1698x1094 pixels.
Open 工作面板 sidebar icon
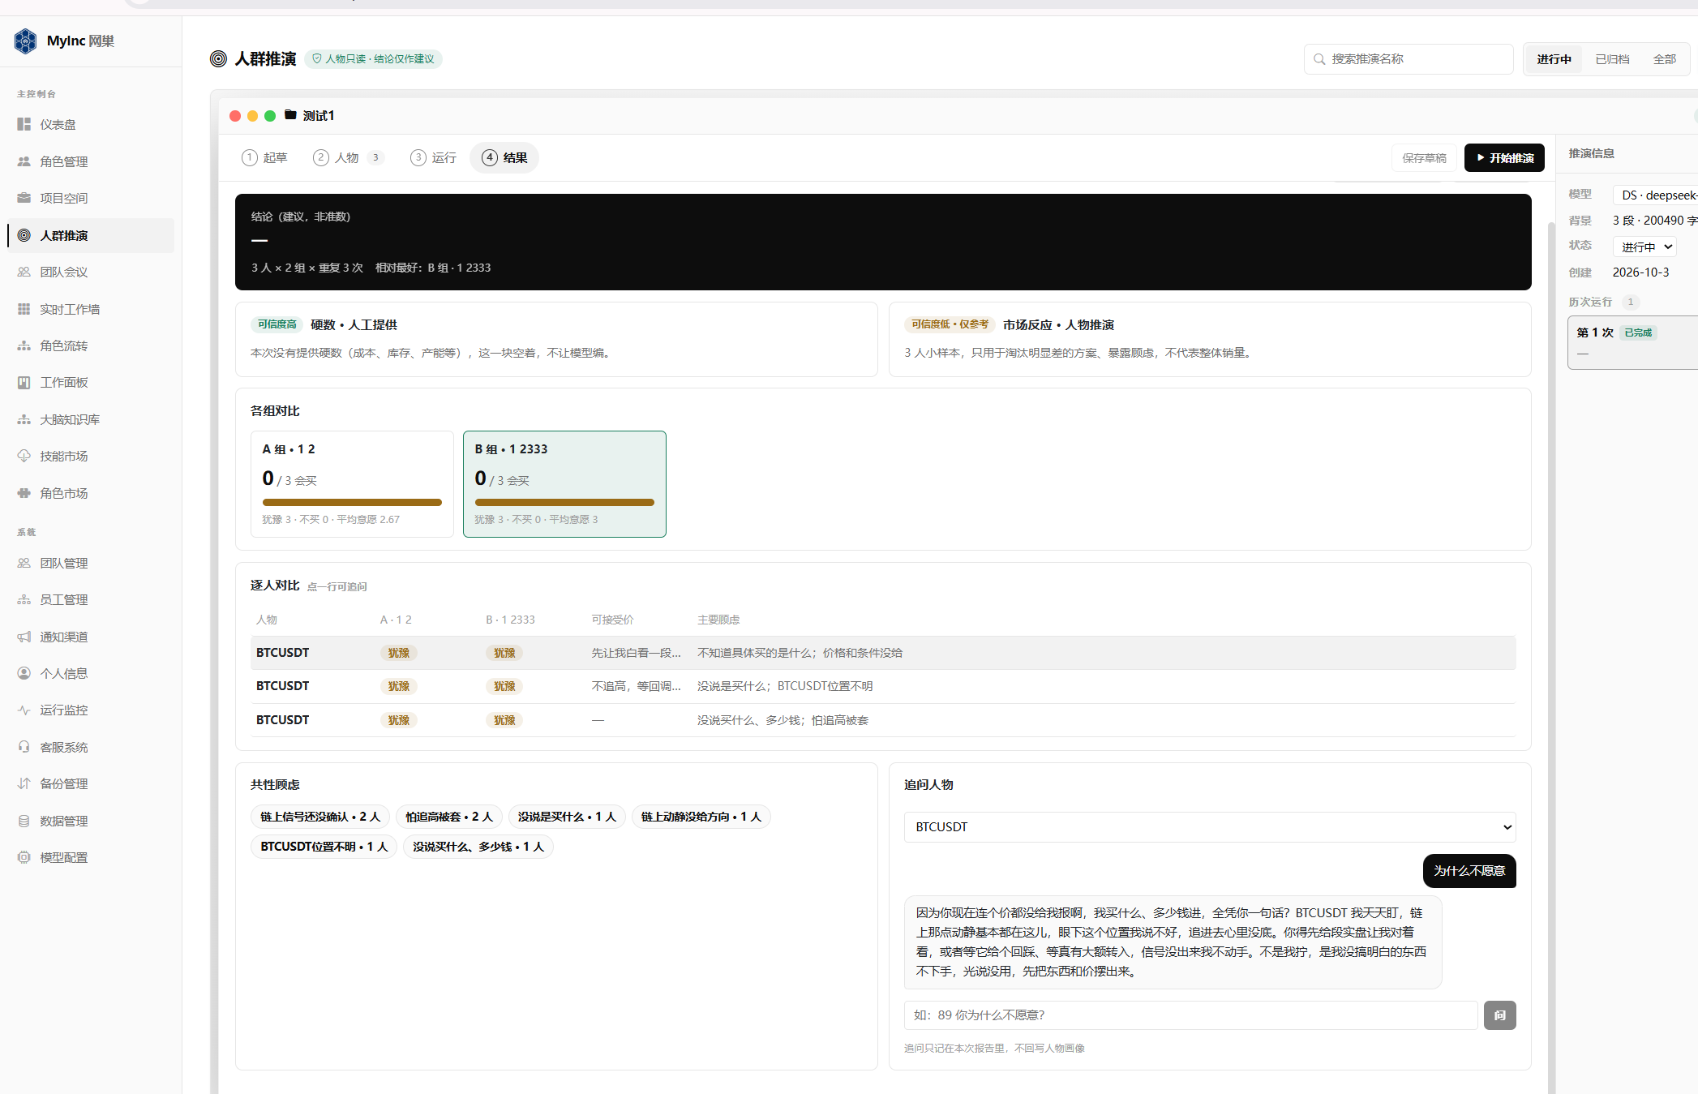pyautogui.click(x=24, y=382)
